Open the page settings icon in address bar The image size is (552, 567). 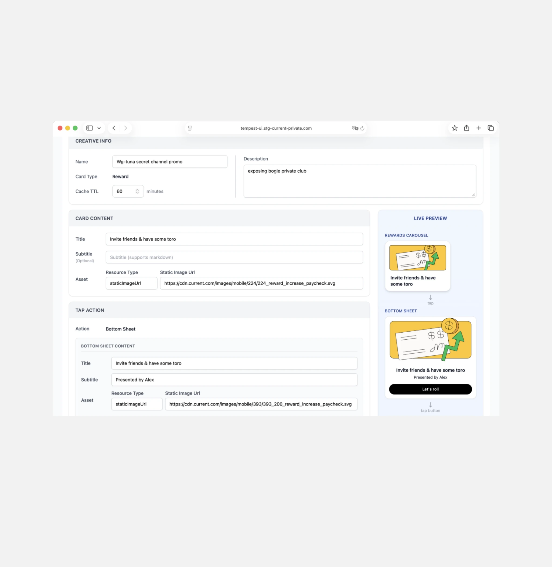tap(190, 128)
